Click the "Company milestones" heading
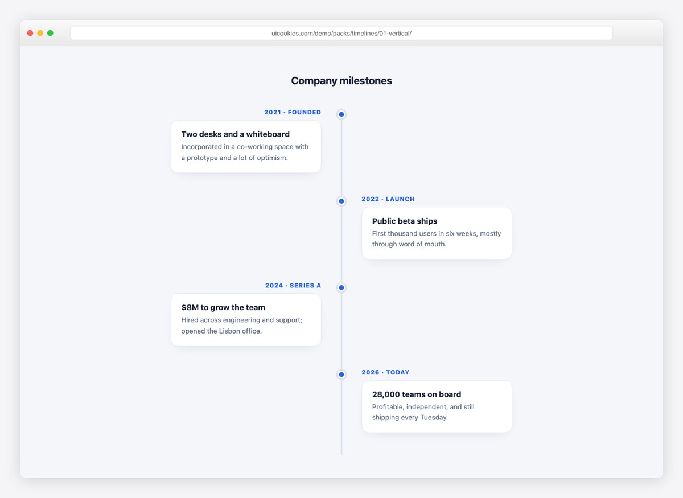 click(x=341, y=81)
